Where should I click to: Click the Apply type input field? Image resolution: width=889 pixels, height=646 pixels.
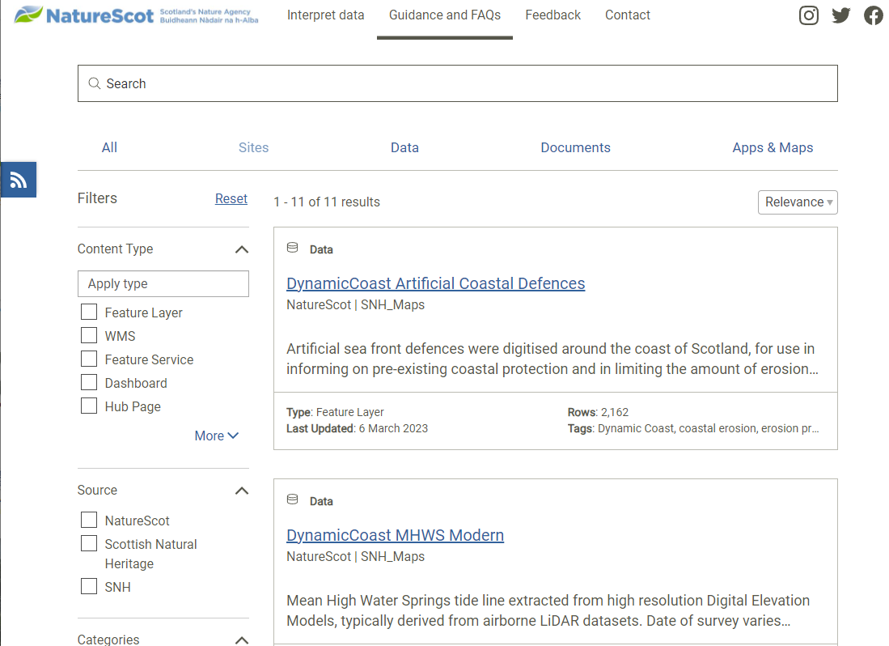click(163, 283)
